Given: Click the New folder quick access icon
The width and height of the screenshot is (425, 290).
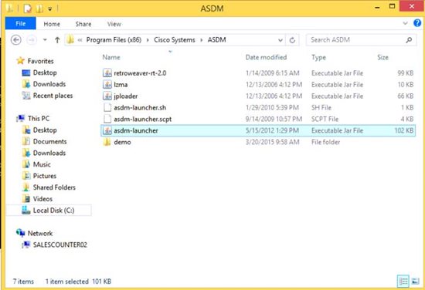Looking at the screenshot, I should click(39, 8).
